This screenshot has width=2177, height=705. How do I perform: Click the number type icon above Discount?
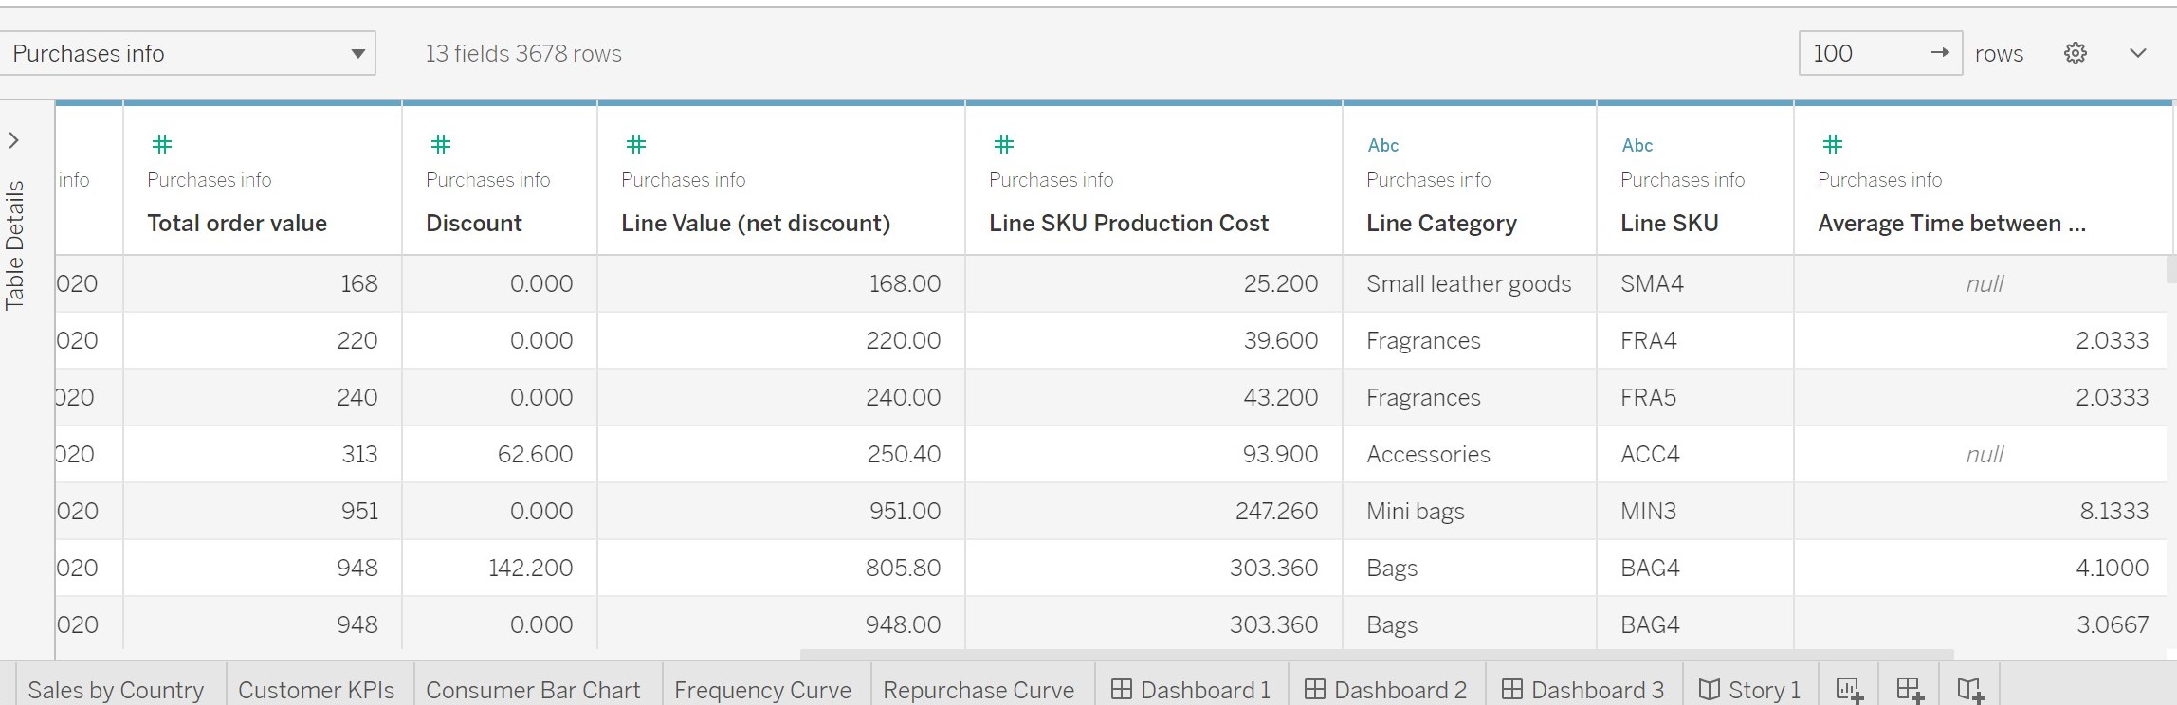click(x=440, y=144)
